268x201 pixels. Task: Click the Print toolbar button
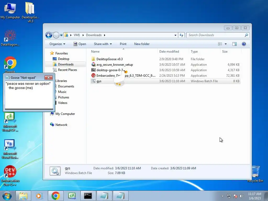[123, 44]
